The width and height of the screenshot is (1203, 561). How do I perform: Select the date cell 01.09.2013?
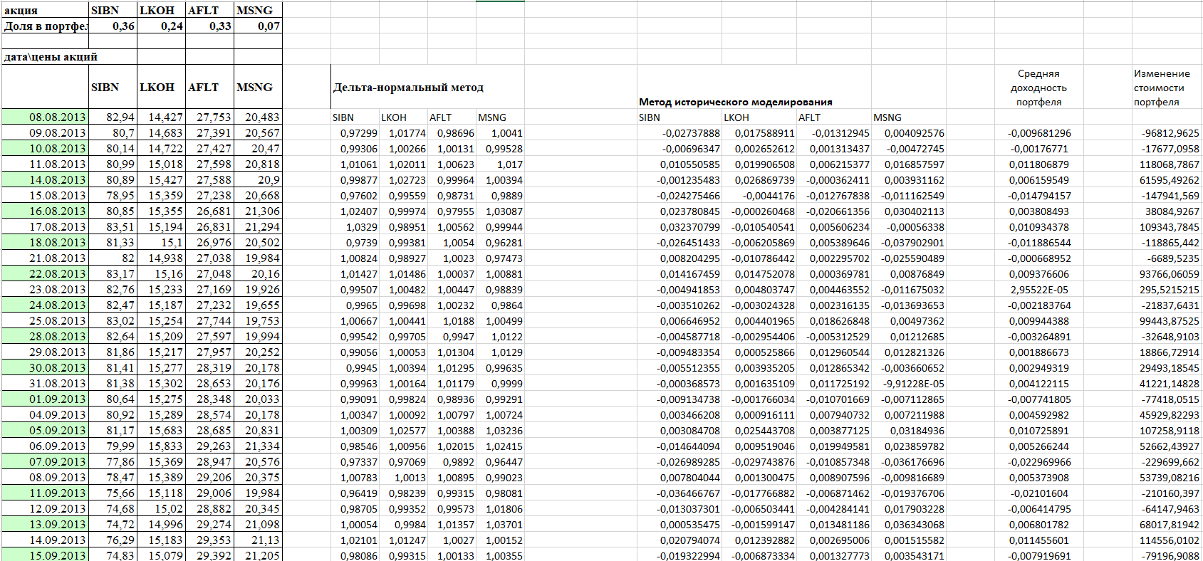(x=46, y=399)
